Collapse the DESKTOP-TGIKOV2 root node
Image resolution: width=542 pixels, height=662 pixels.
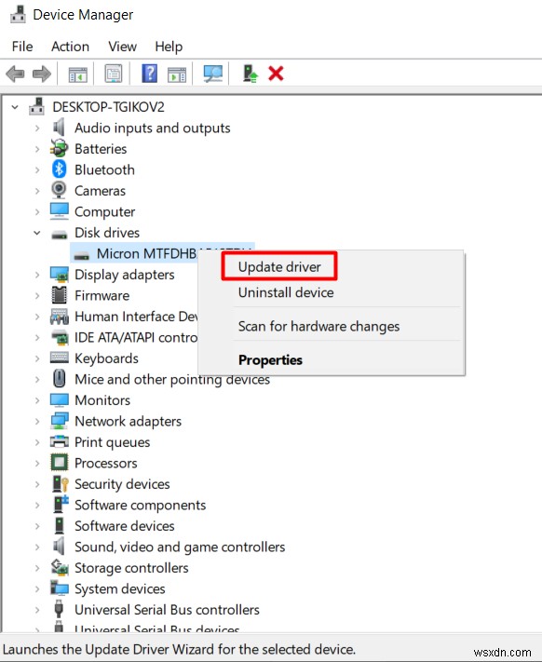click(15, 107)
